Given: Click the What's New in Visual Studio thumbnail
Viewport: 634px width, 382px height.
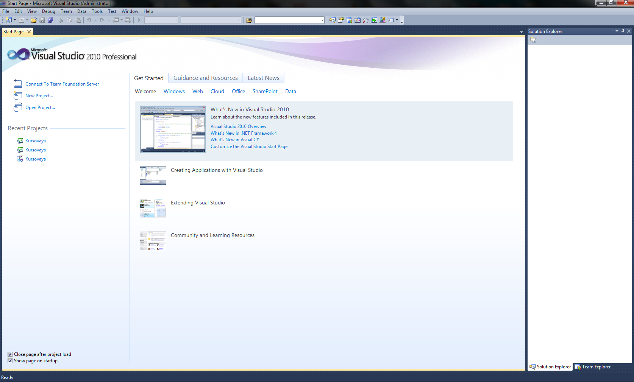Looking at the screenshot, I should point(173,129).
